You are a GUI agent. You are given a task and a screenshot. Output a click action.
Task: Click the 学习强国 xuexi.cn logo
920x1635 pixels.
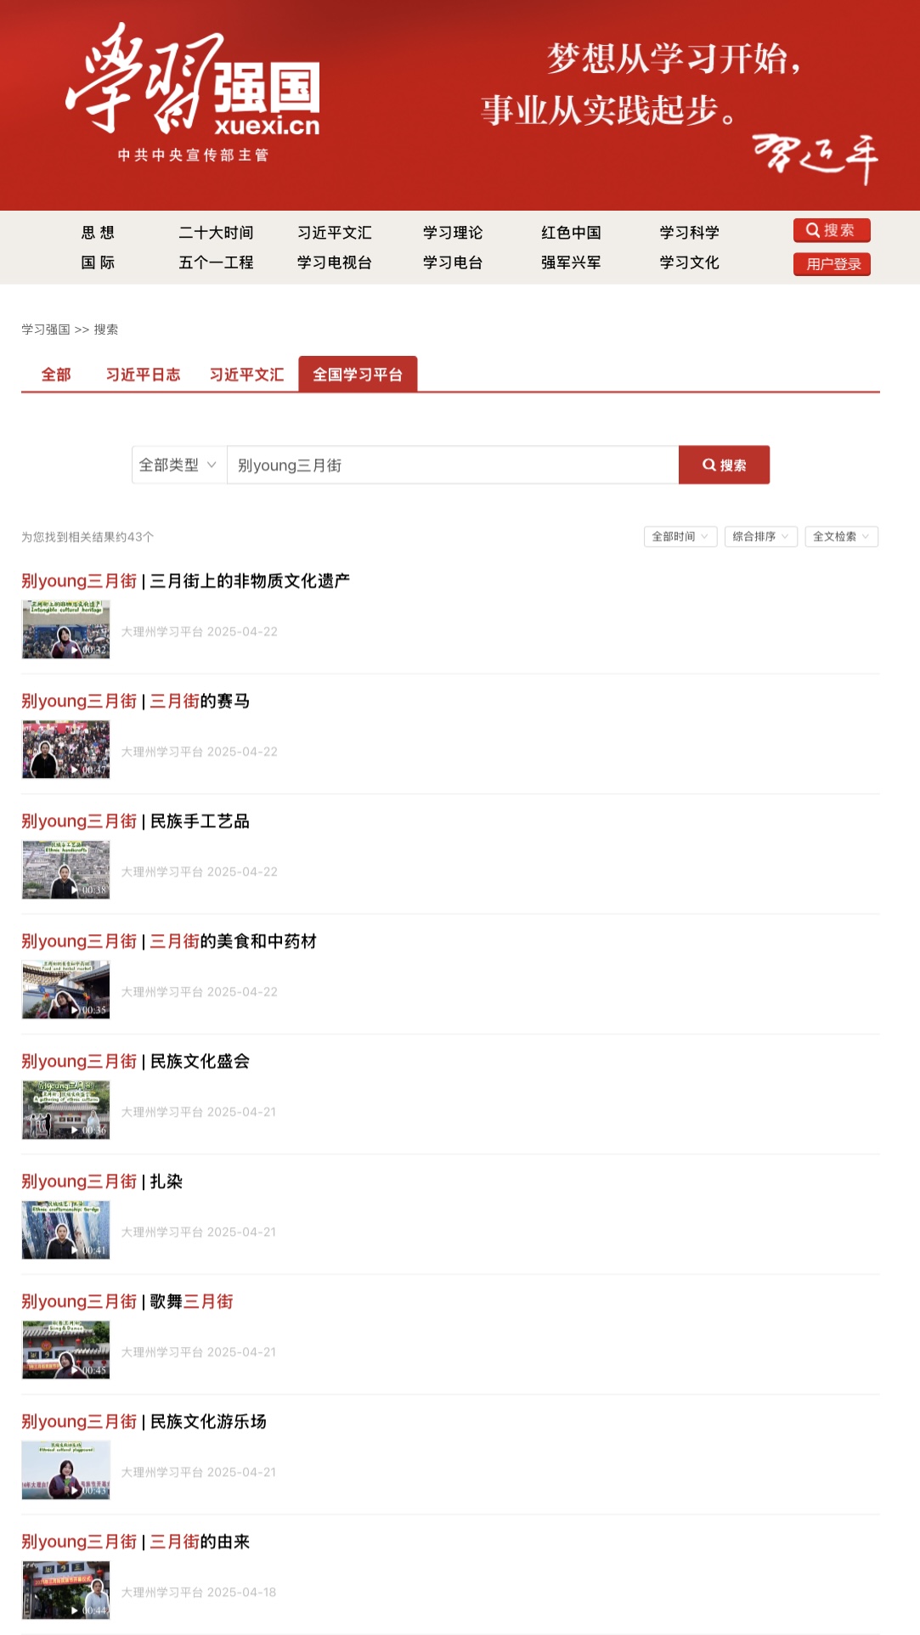(x=193, y=93)
